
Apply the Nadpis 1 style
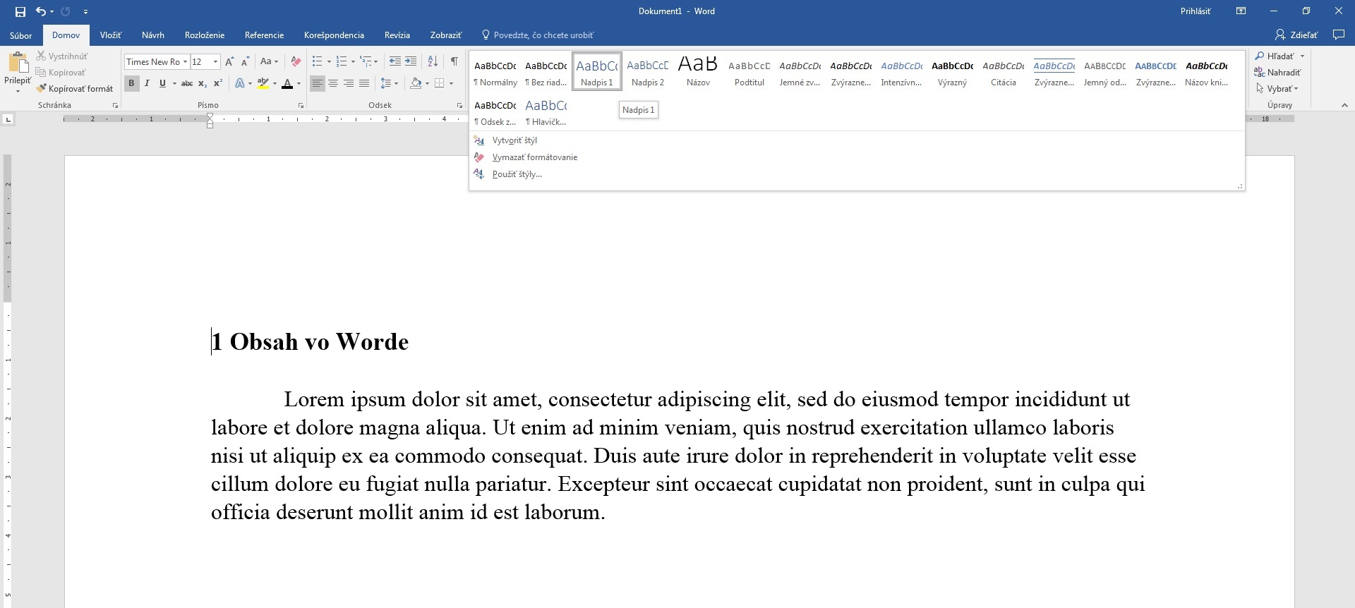tap(597, 71)
